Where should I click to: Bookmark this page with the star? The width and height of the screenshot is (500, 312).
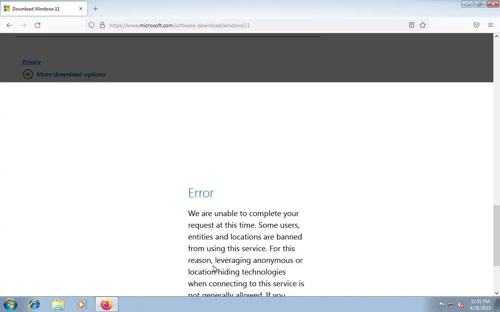pyautogui.click(x=423, y=25)
